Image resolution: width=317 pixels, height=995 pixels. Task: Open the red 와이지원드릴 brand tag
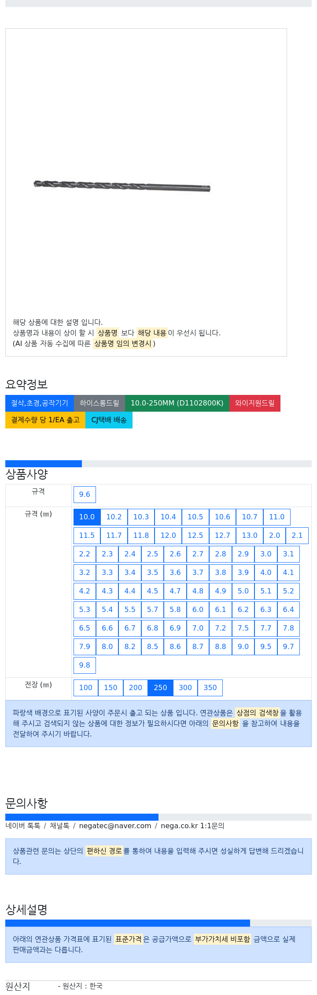(x=255, y=403)
